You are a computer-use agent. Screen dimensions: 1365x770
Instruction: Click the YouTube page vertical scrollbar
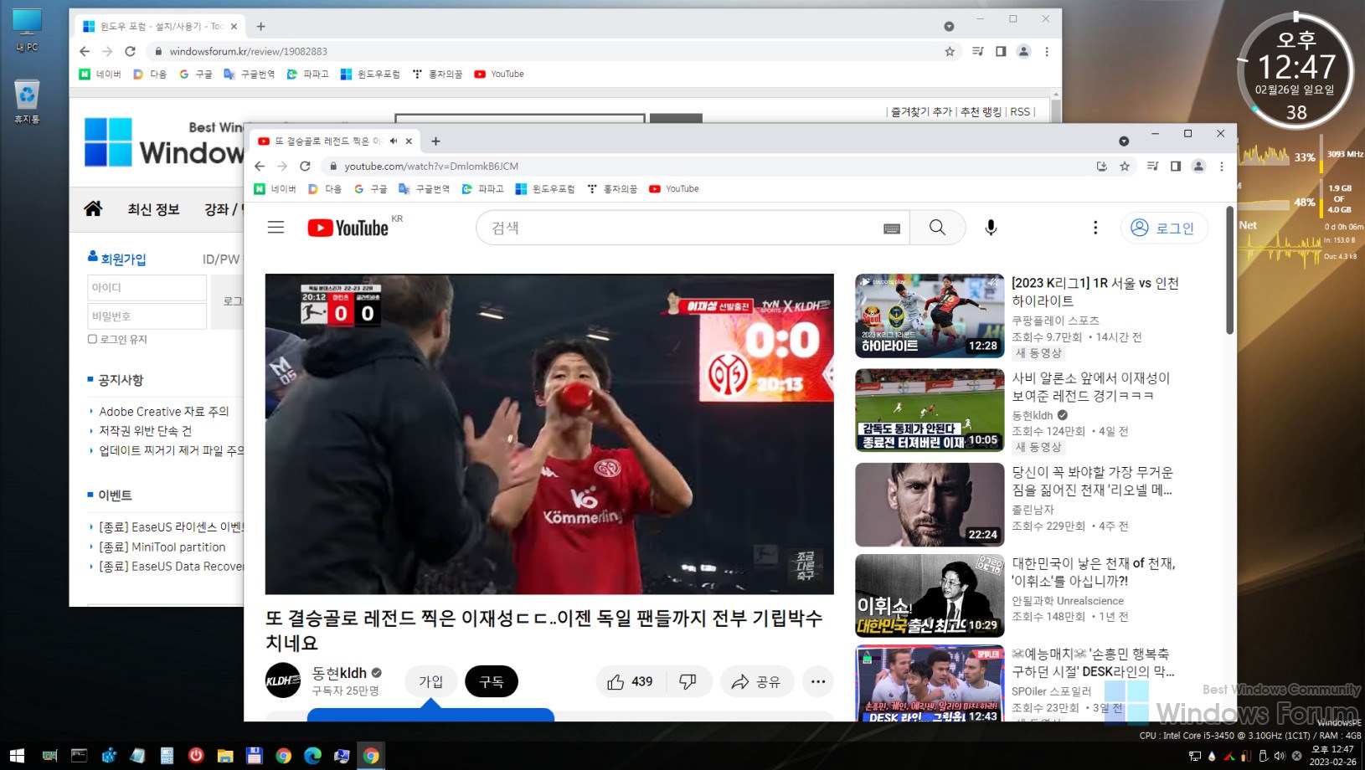(x=1229, y=270)
